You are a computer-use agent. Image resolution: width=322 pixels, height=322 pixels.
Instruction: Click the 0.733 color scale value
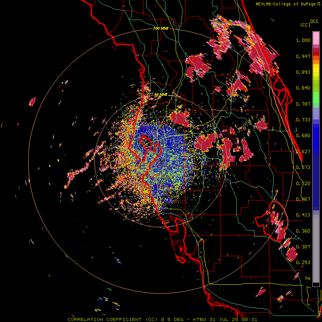coord(303,120)
